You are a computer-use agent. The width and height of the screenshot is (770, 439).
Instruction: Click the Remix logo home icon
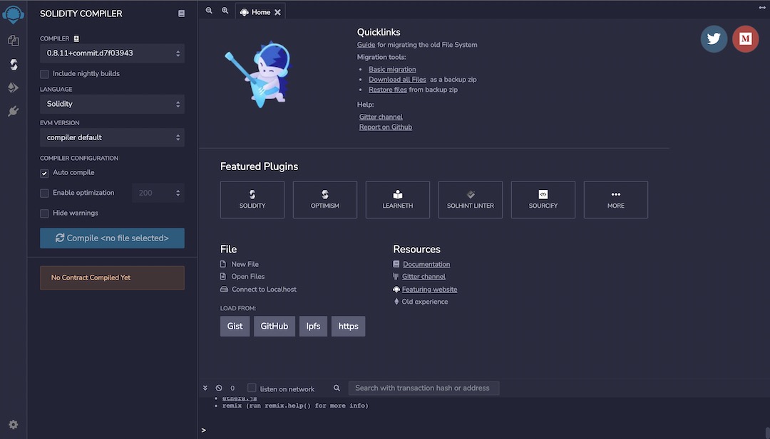coord(13,13)
